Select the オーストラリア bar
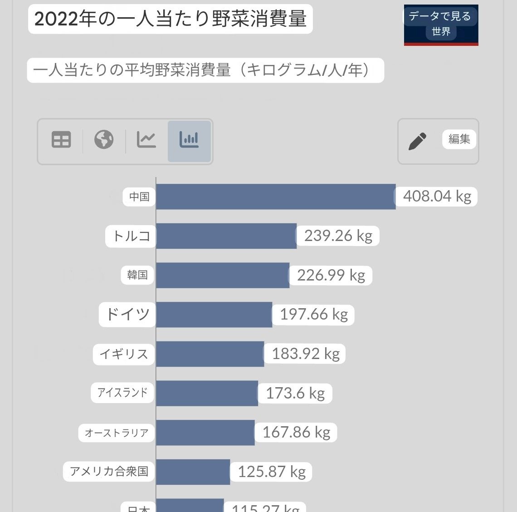The width and height of the screenshot is (517, 512). [205, 433]
